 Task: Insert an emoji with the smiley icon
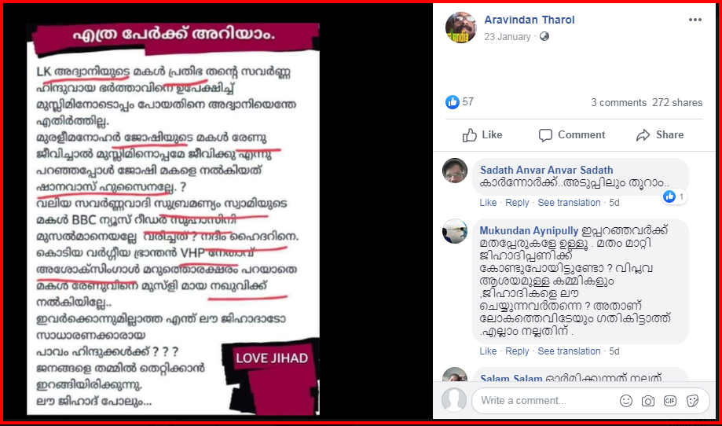626,401
